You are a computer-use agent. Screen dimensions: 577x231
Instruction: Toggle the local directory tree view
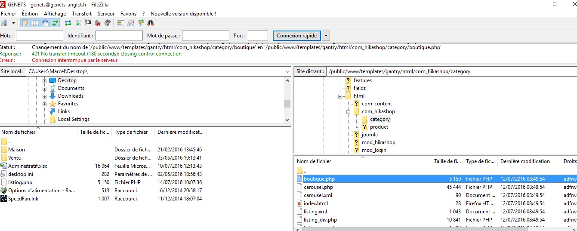(35, 23)
